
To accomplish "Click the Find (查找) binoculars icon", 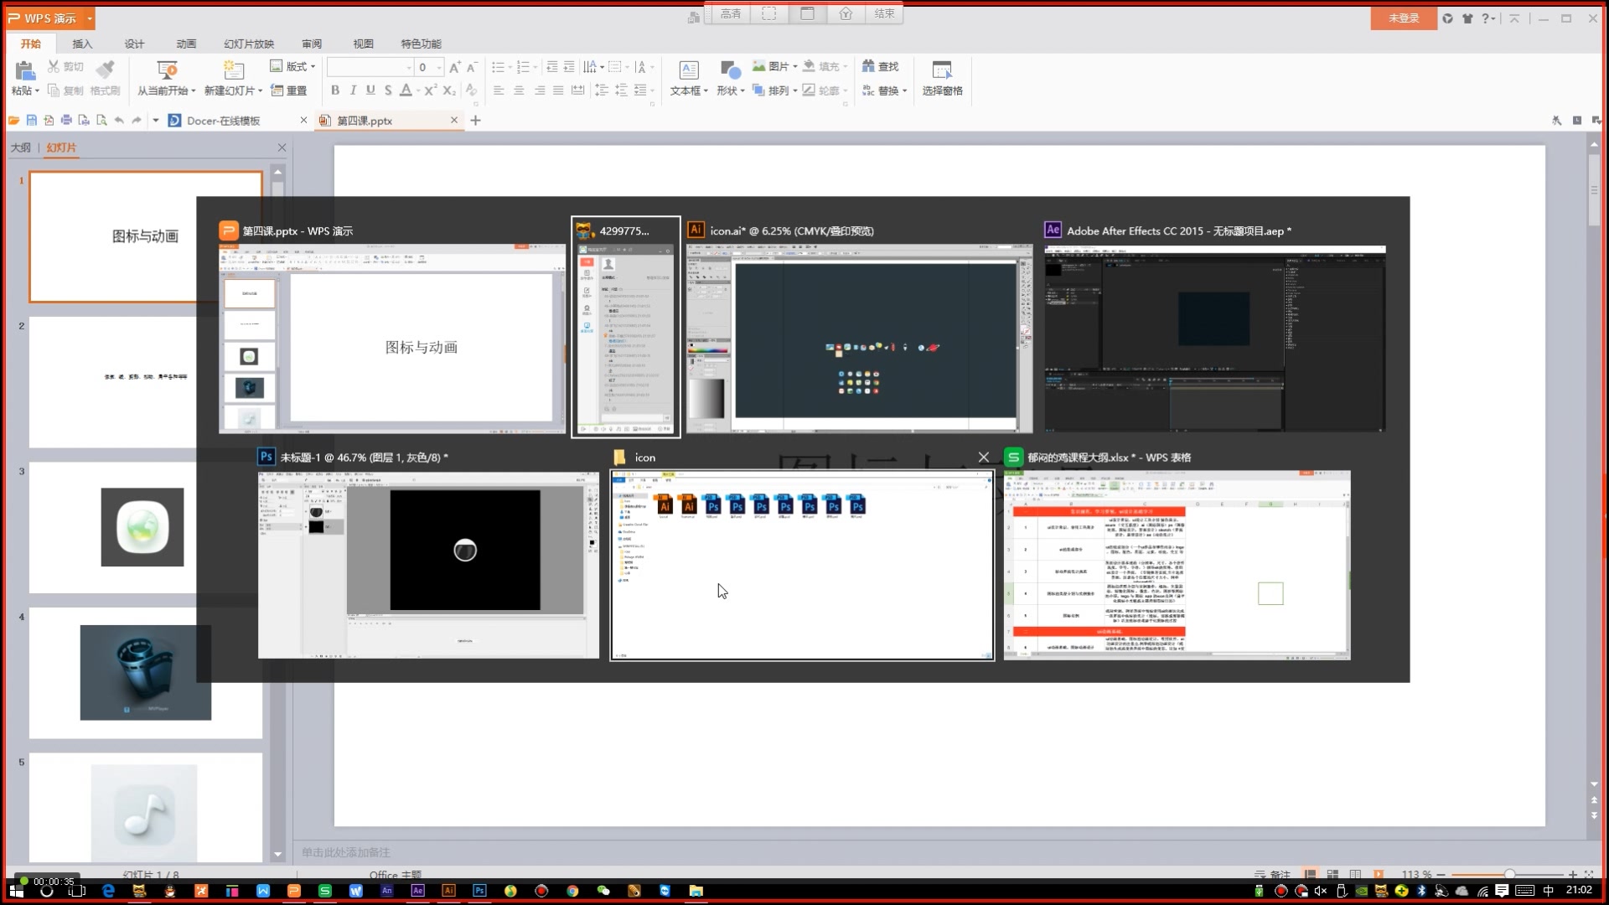I will point(868,66).
